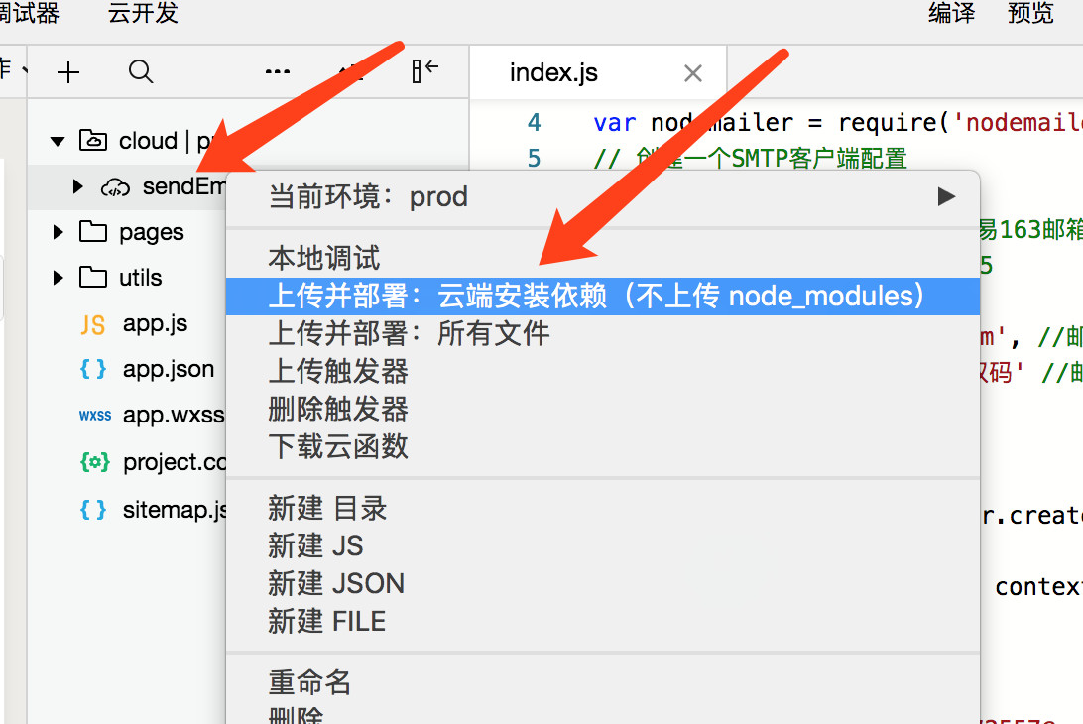
Task: Open the three-dots more options menu
Action: click(x=278, y=71)
